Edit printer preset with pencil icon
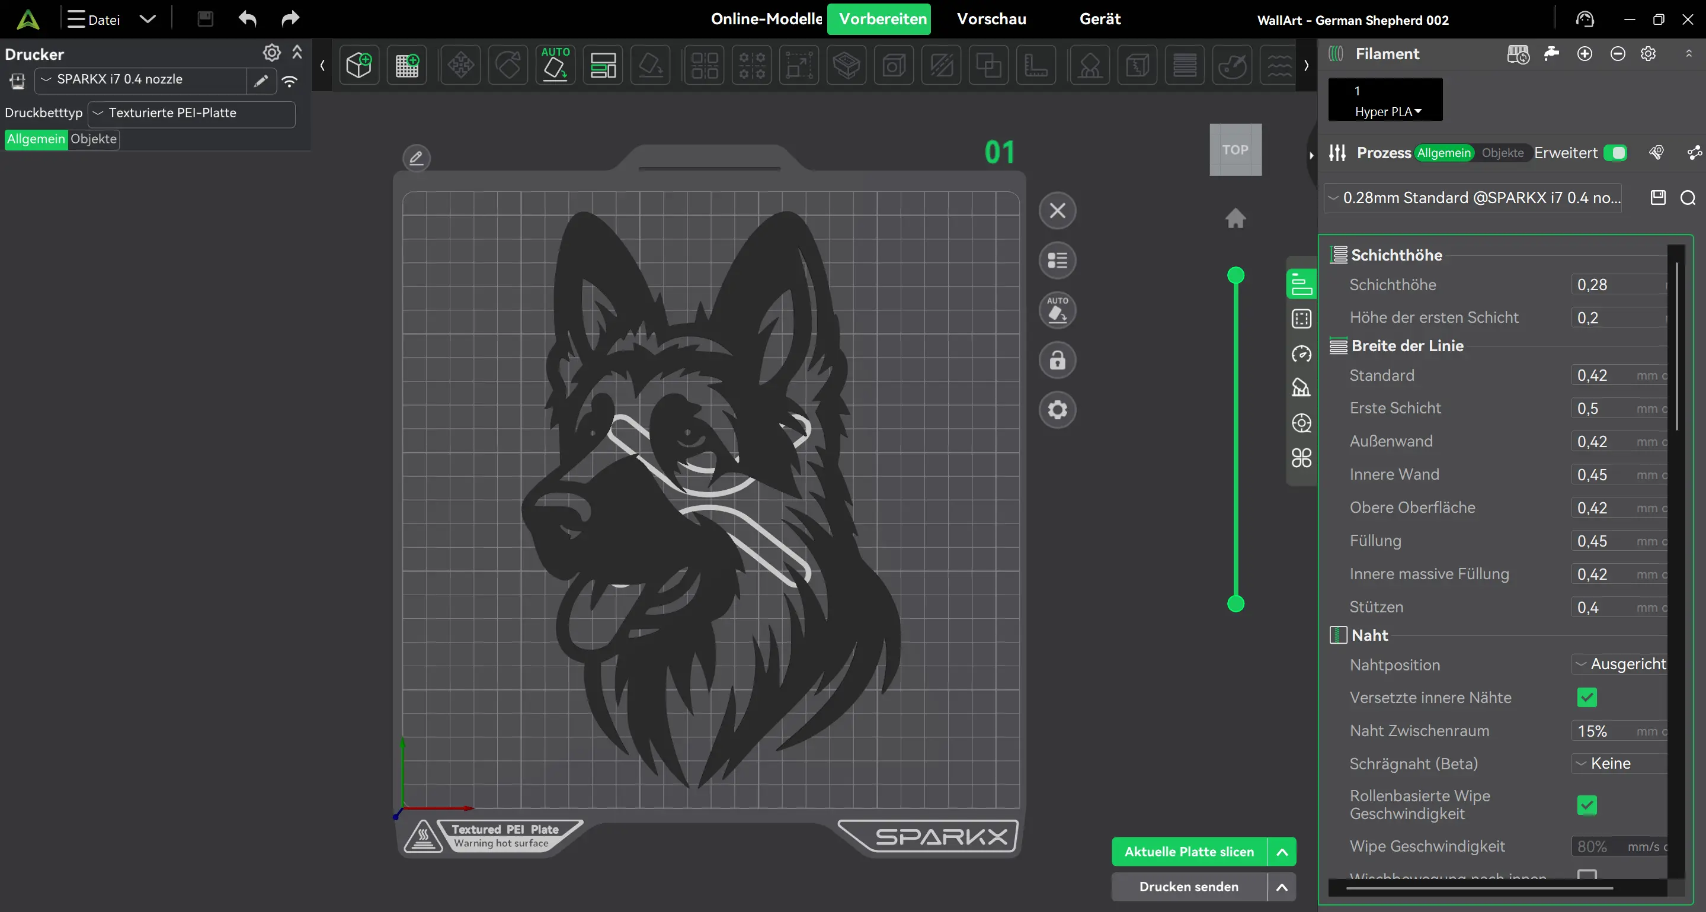Viewport: 1706px width, 912px height. point(261,81)
